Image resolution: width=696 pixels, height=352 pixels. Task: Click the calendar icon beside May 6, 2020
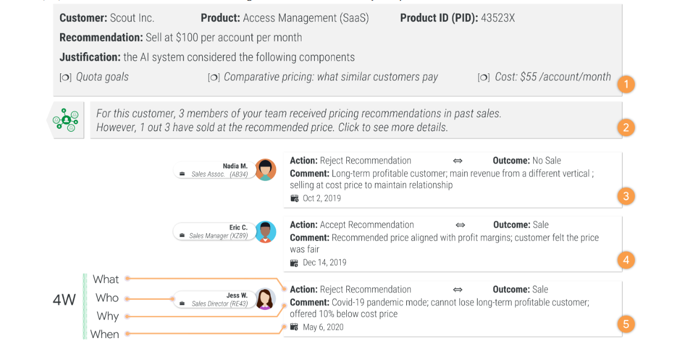tap(295, 327)
